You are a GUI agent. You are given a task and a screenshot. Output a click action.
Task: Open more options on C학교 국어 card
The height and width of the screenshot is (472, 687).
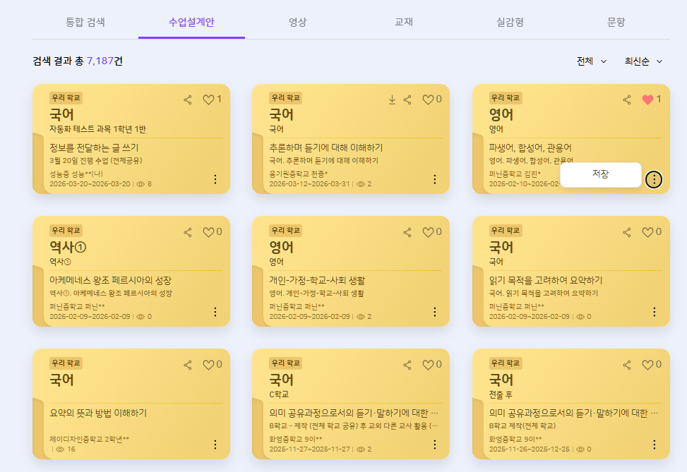click(x=435, y=444)
